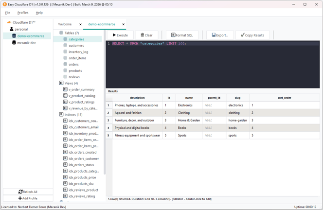Close the demo-ecommerce tab
Screen dimensions: 323x210
[x=124, y=24]
